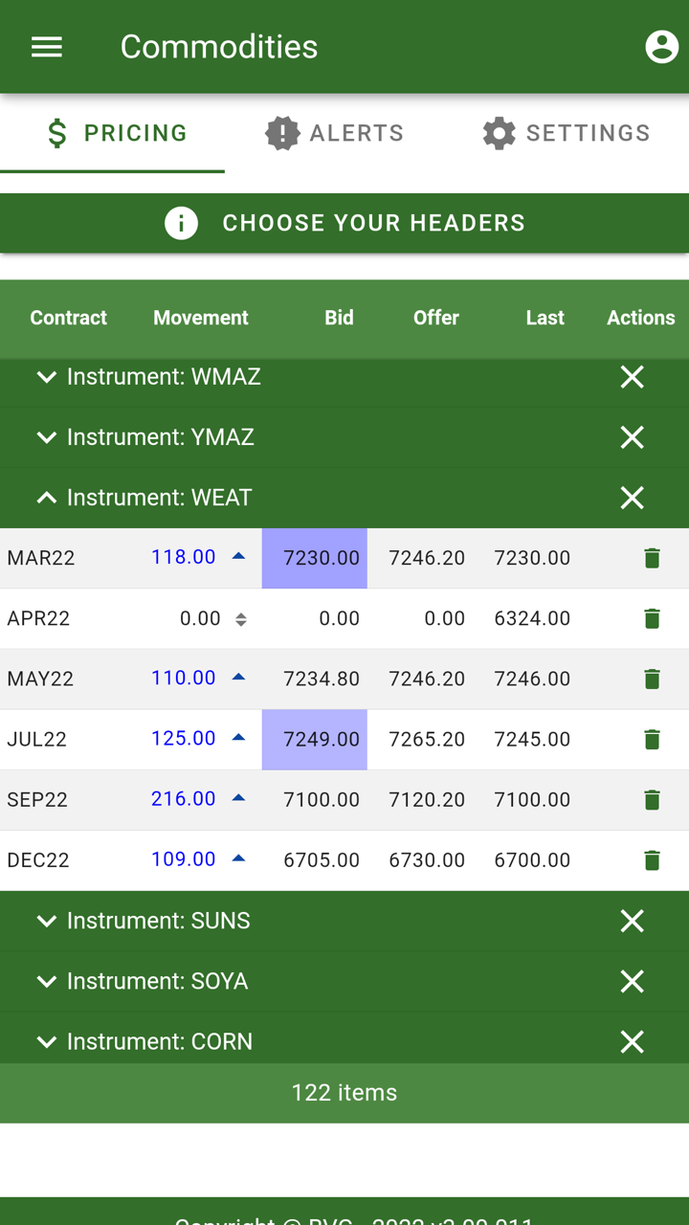
Task: Remove the JUL22 contract using trash icon
Action: [x=652, y=739]
